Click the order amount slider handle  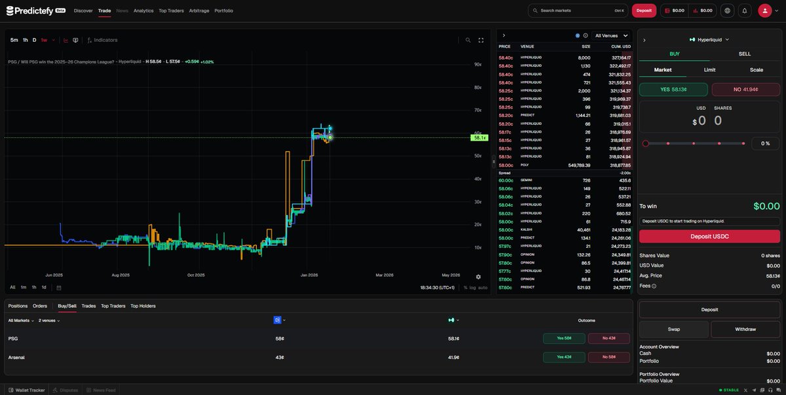645,143
